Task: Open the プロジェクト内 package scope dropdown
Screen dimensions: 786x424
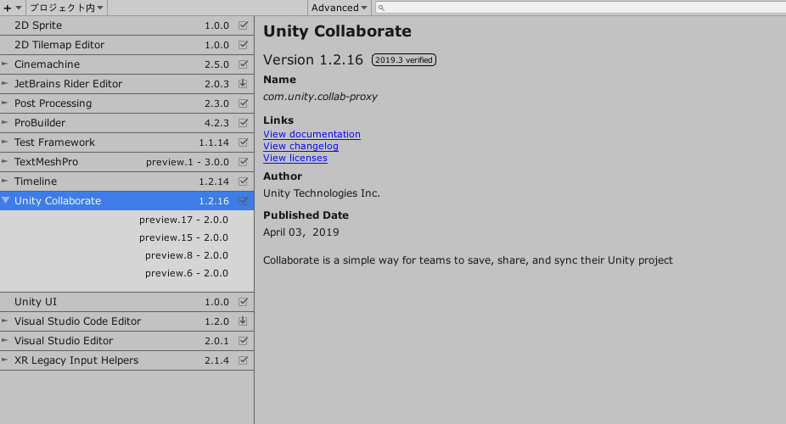Action: [x=66, y=8]
